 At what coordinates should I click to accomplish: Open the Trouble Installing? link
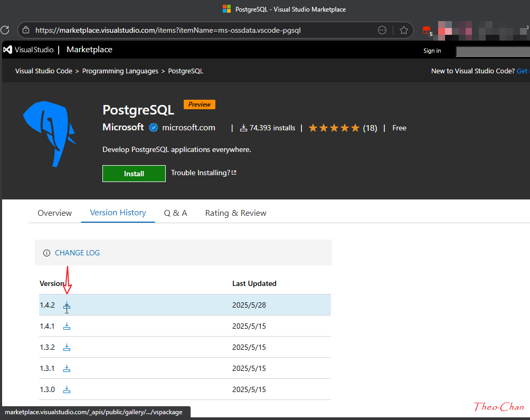tap(203, 173)
